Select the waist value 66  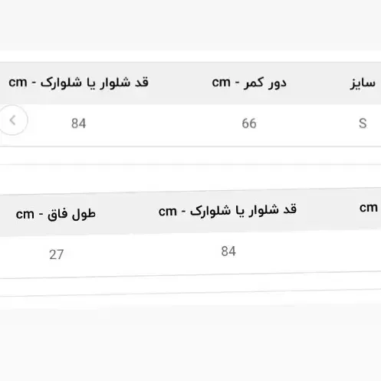(x=249, y=123)
